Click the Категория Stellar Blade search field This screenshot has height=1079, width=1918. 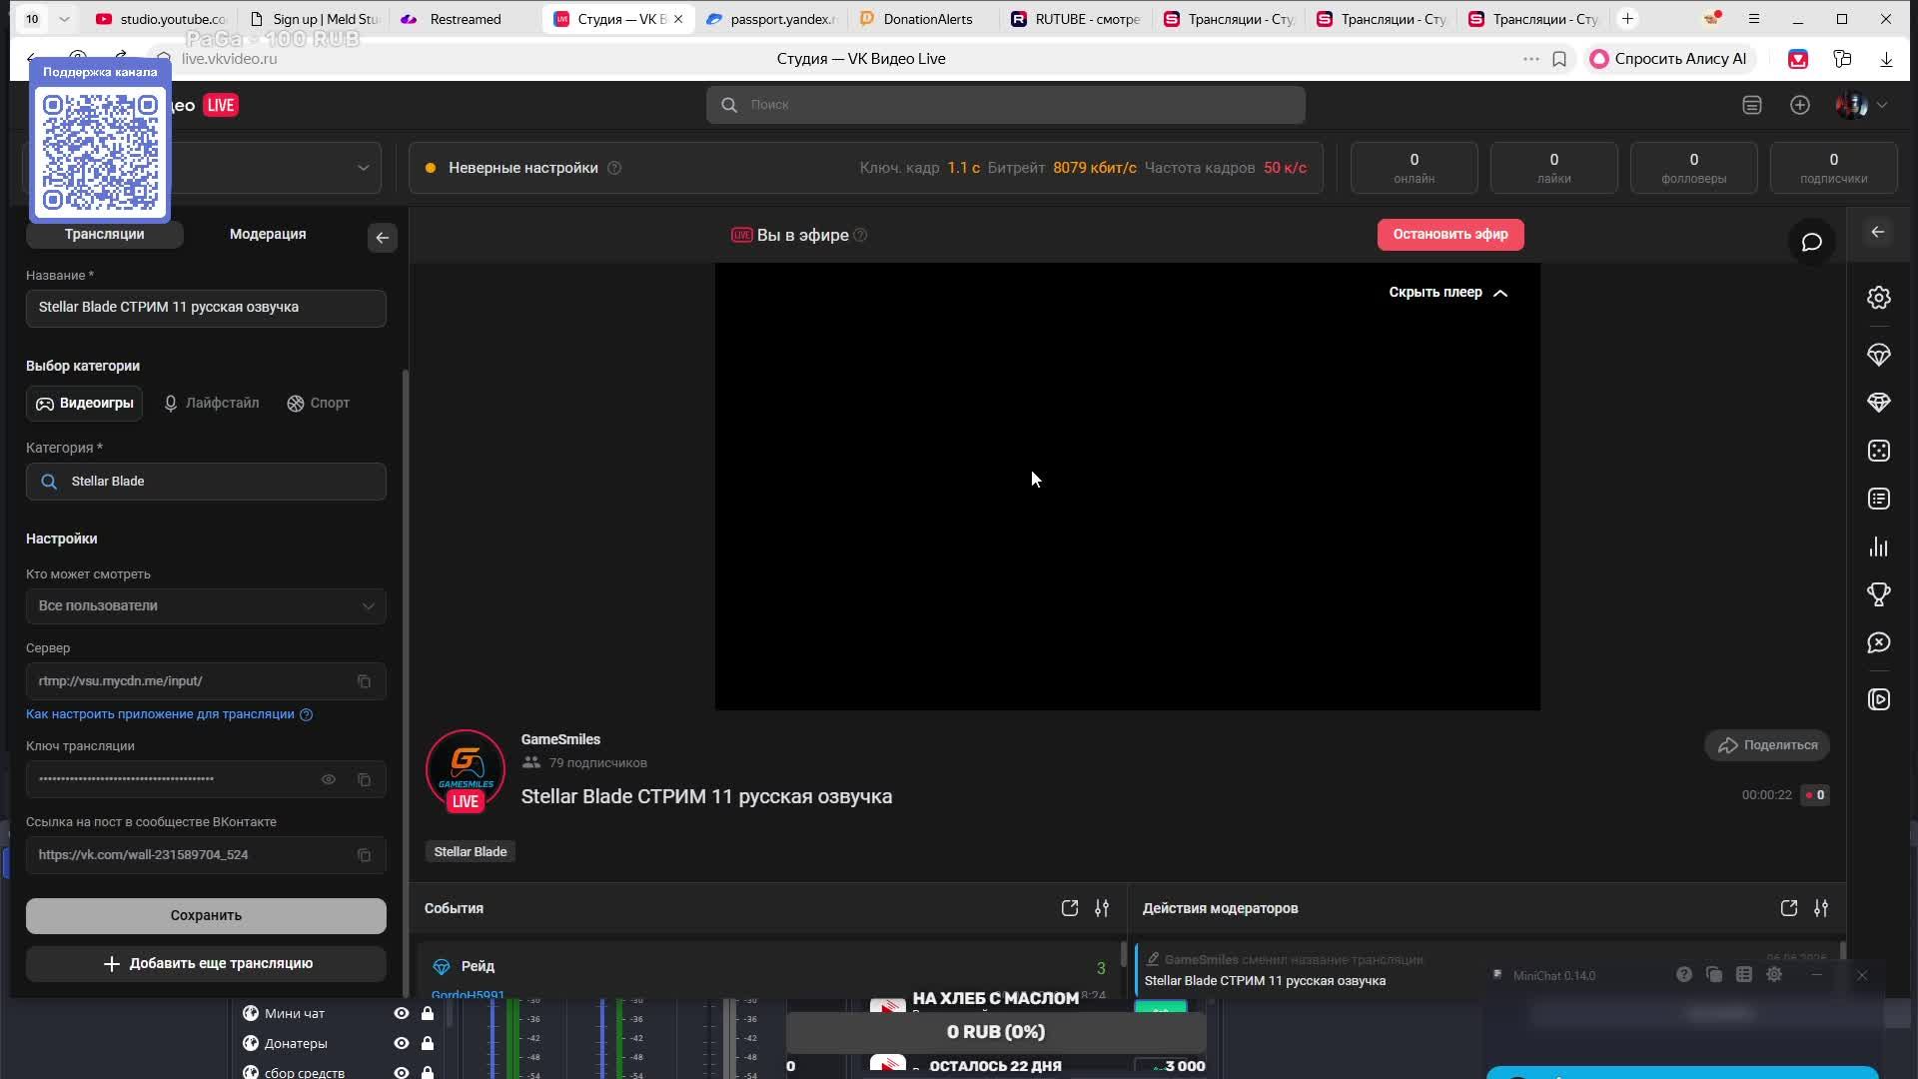point(206,482)
